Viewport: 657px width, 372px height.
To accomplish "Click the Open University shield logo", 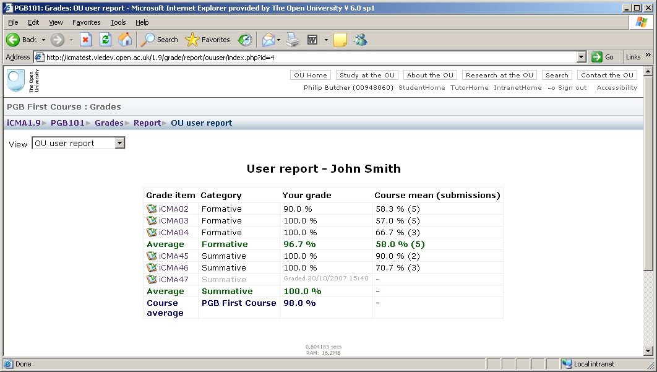I will coord(16,80).
